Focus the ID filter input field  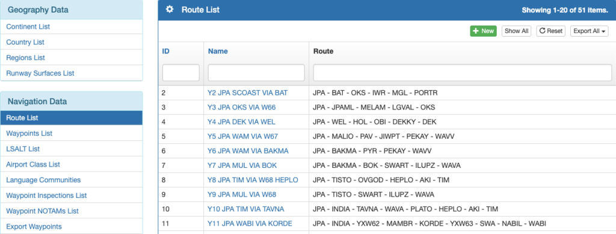(180, 73)
